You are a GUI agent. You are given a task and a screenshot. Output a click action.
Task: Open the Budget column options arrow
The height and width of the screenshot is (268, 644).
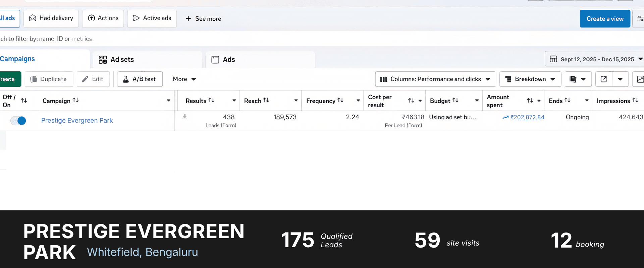click(x=477, y=100)
